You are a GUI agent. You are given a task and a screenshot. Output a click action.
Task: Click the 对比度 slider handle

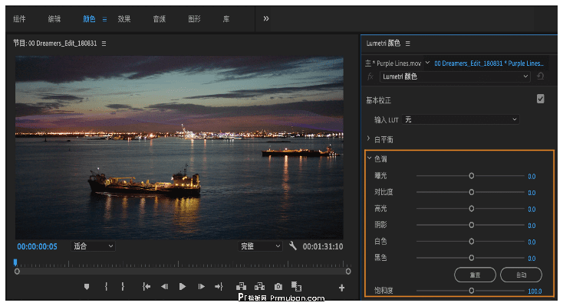point(472,192)
